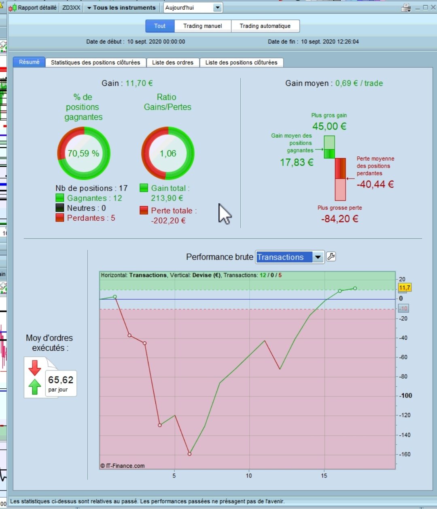Open the Transactions performance dropdown

(290, 257)
